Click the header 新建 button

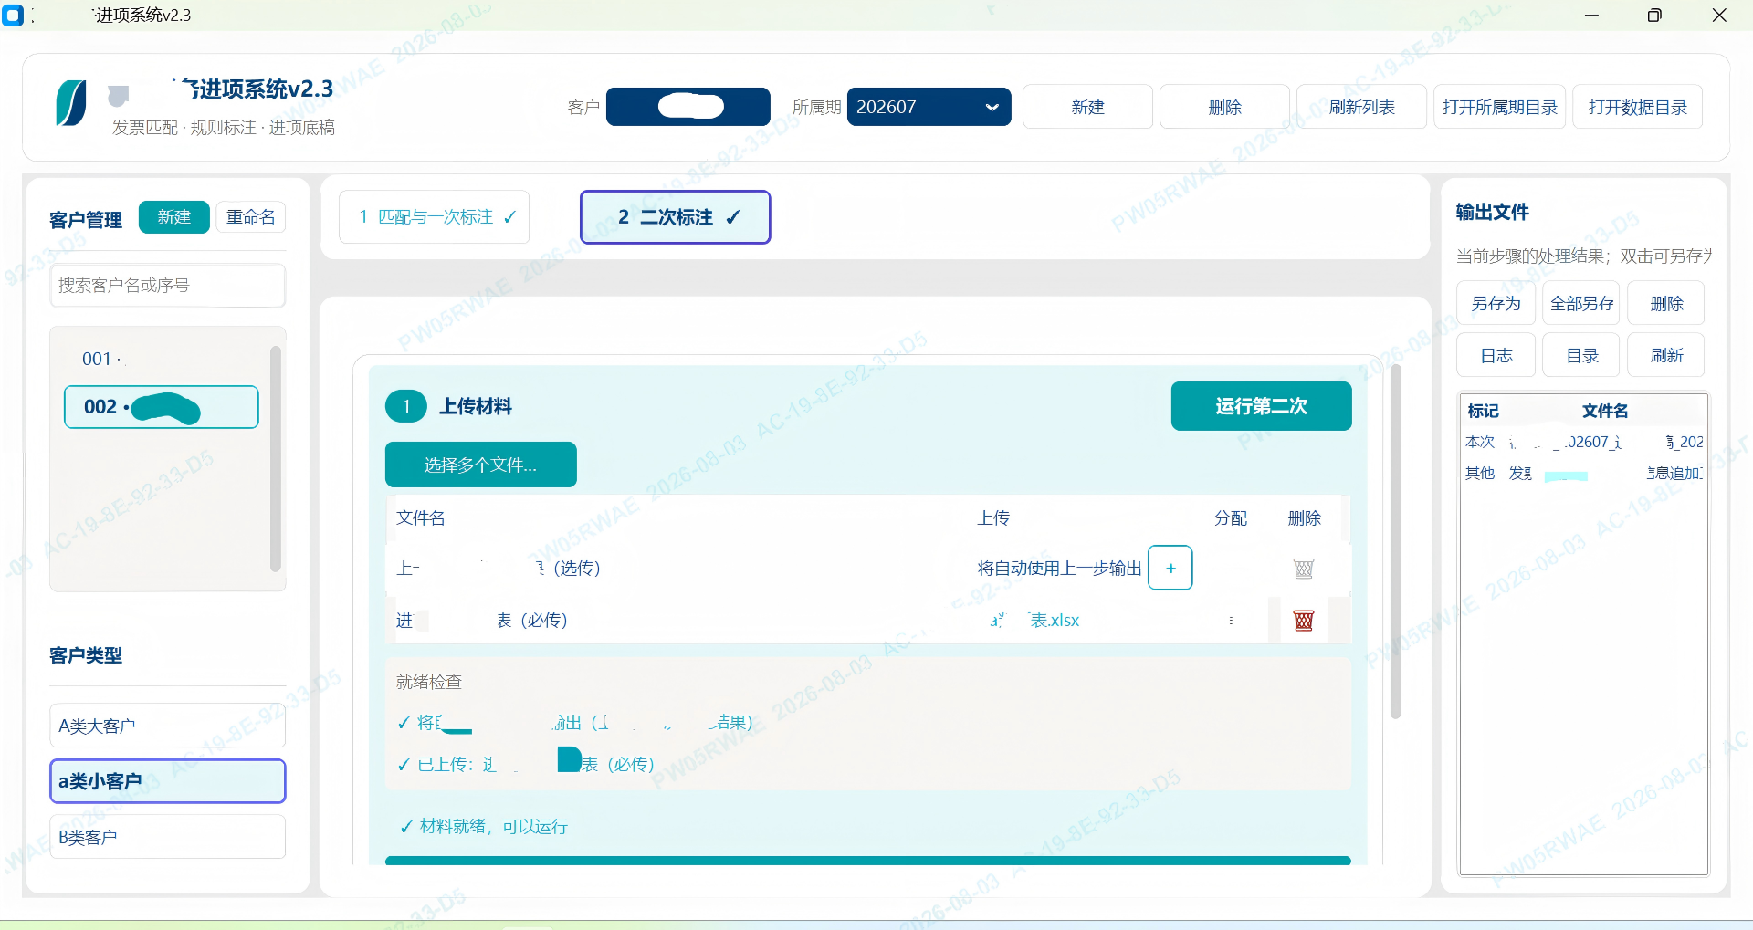pos(1087,107)
